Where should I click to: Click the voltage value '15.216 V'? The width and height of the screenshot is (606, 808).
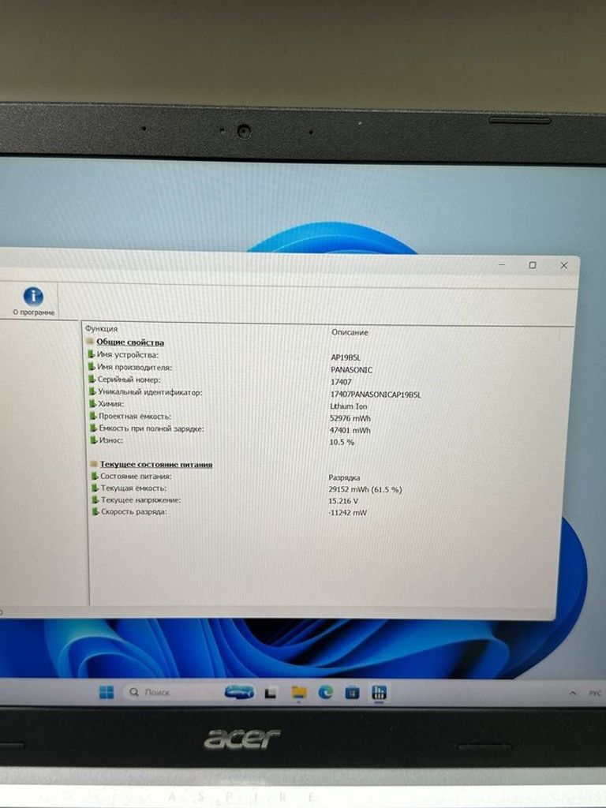343,500
